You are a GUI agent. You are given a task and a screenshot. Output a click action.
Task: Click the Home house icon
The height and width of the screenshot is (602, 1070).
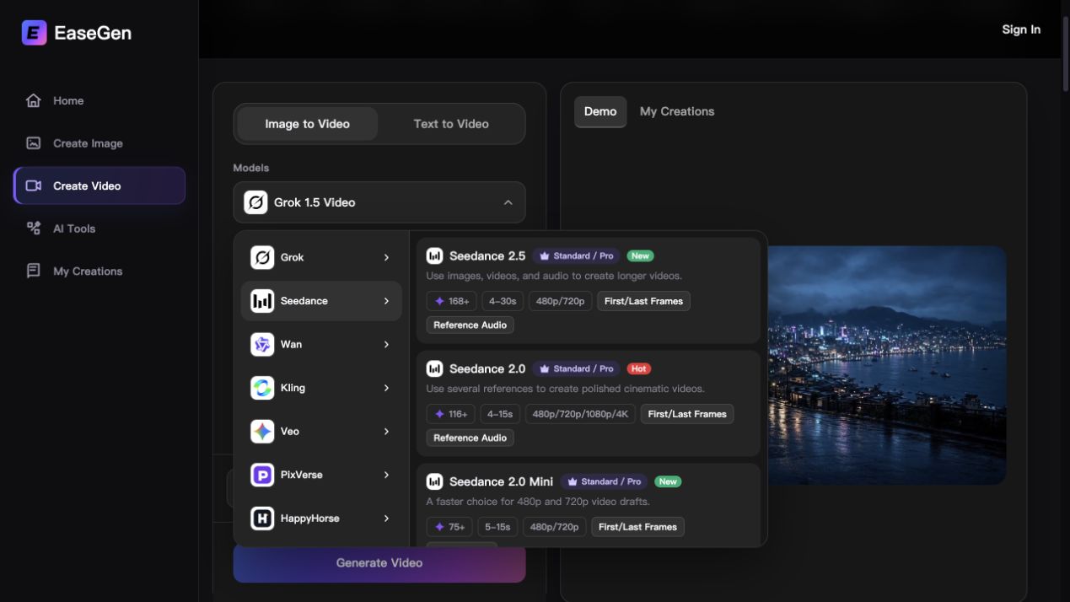(x=34, y=100)
